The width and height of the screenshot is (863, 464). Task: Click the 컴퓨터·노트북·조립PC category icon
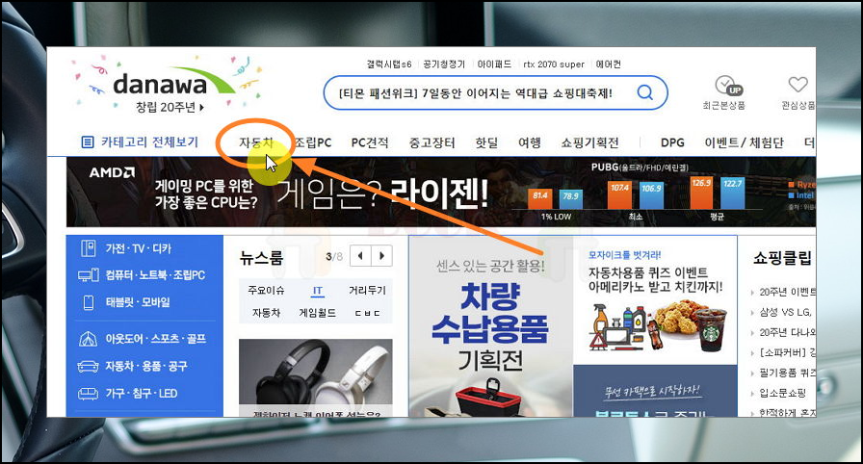coord(88,275)
